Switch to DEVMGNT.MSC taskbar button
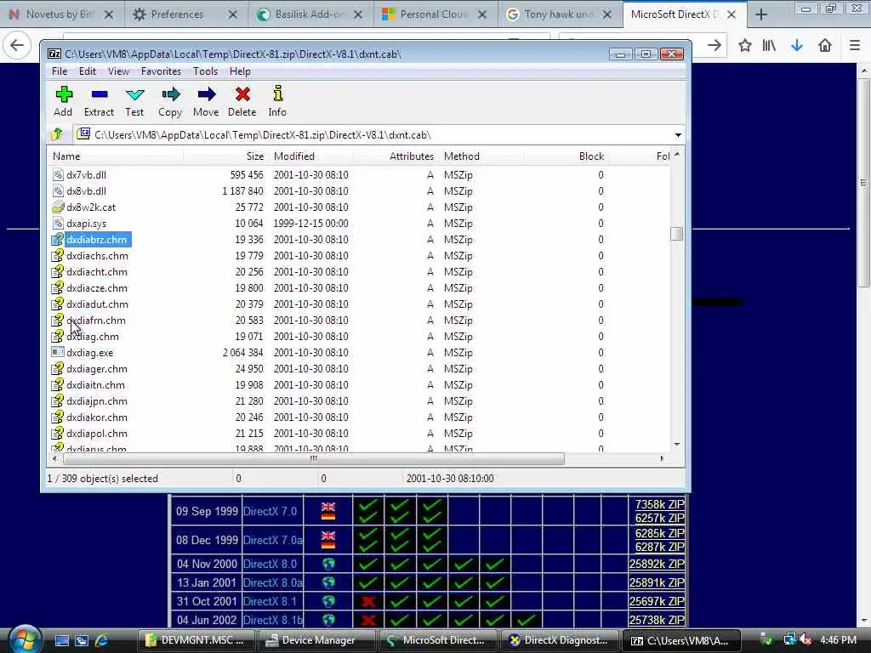871x653 pixels. tap(196, 640)
